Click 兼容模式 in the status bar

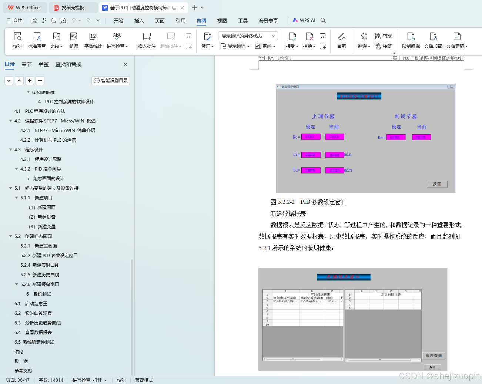click(x=144, y=380)
